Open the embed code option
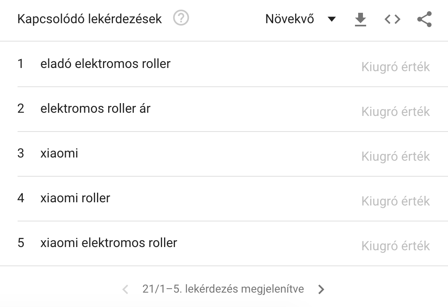This screenshot has width=448, height=307. (x=392, y=19)
